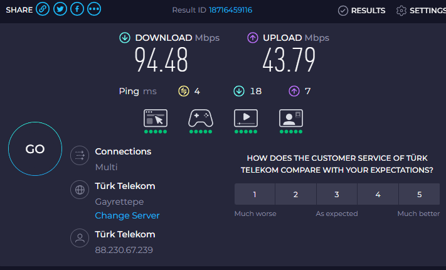Click the web browsing performance icon
Screen dimensions: 446x270
pos(155,117)
